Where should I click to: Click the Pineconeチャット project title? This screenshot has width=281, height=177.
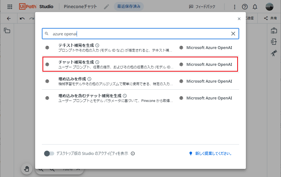80,7
